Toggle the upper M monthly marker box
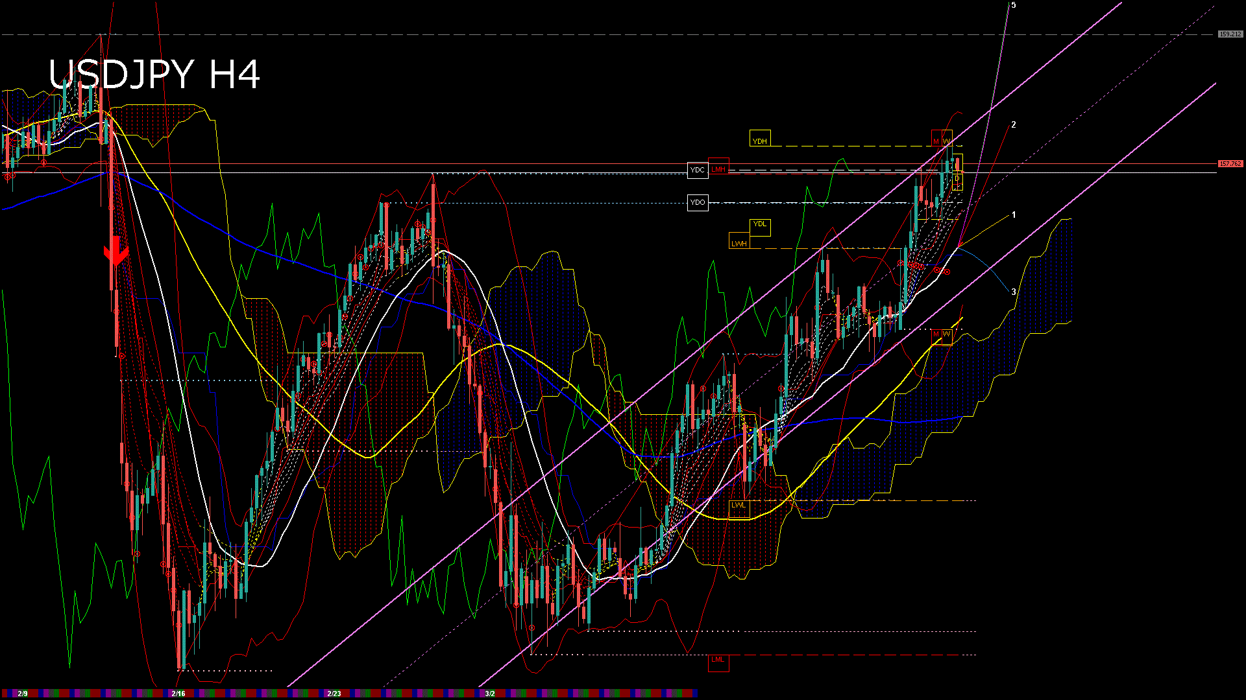This screenshot has width=1246, height=700. [x=935, y=139]
